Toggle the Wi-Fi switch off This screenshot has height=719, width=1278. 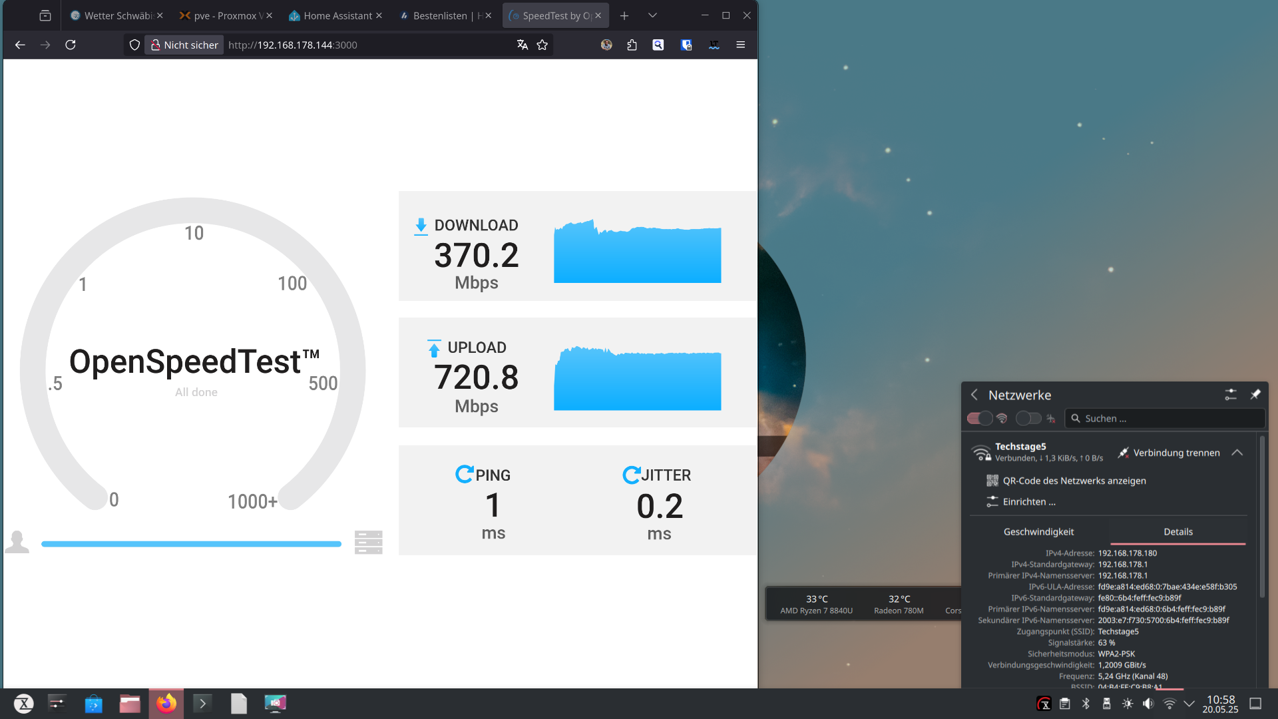(980, 418)
